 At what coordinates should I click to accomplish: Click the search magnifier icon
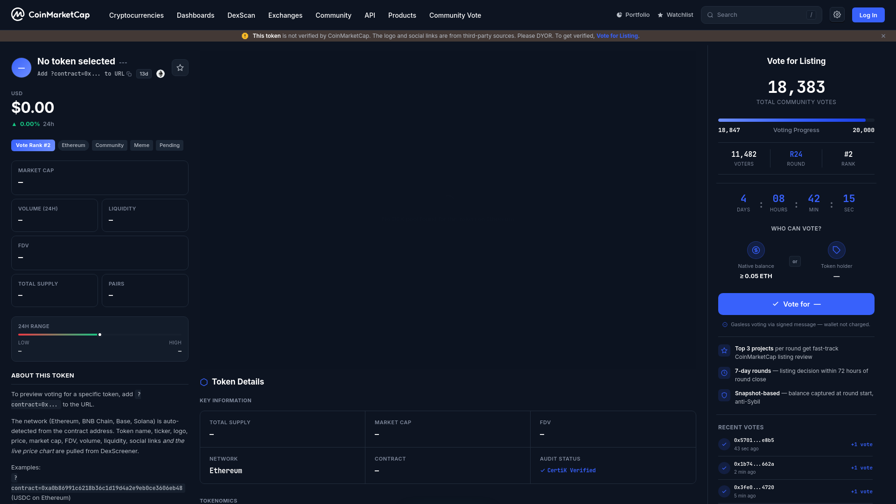coord(710,15)
